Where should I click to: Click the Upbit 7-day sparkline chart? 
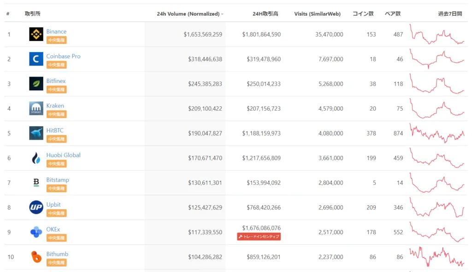coord(437,207)
